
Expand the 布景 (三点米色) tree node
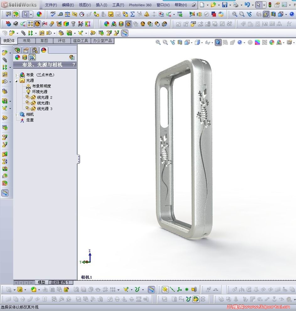[17, 75]
